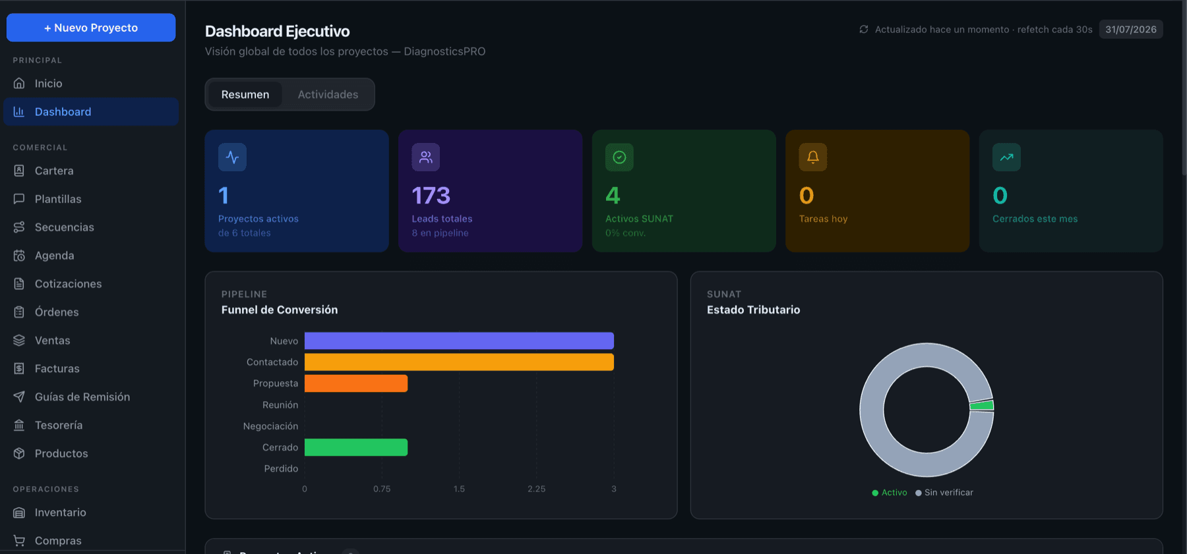Click the Sin verificar legend entry

tap(944, 493)
